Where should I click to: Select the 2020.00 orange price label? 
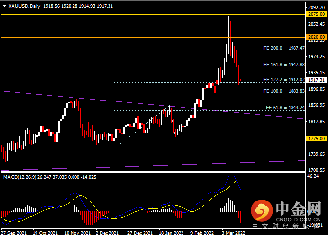[x=317, y=37]
